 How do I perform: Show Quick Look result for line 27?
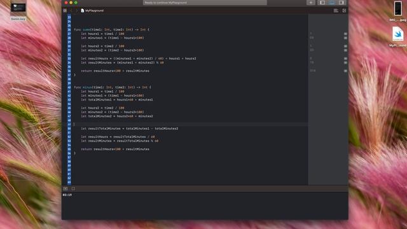345,34
